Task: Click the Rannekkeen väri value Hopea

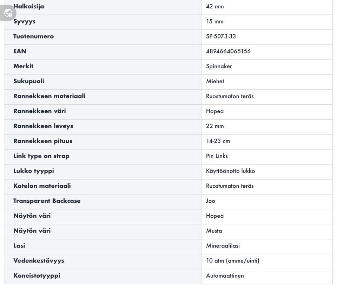Action: click(215, 111)
